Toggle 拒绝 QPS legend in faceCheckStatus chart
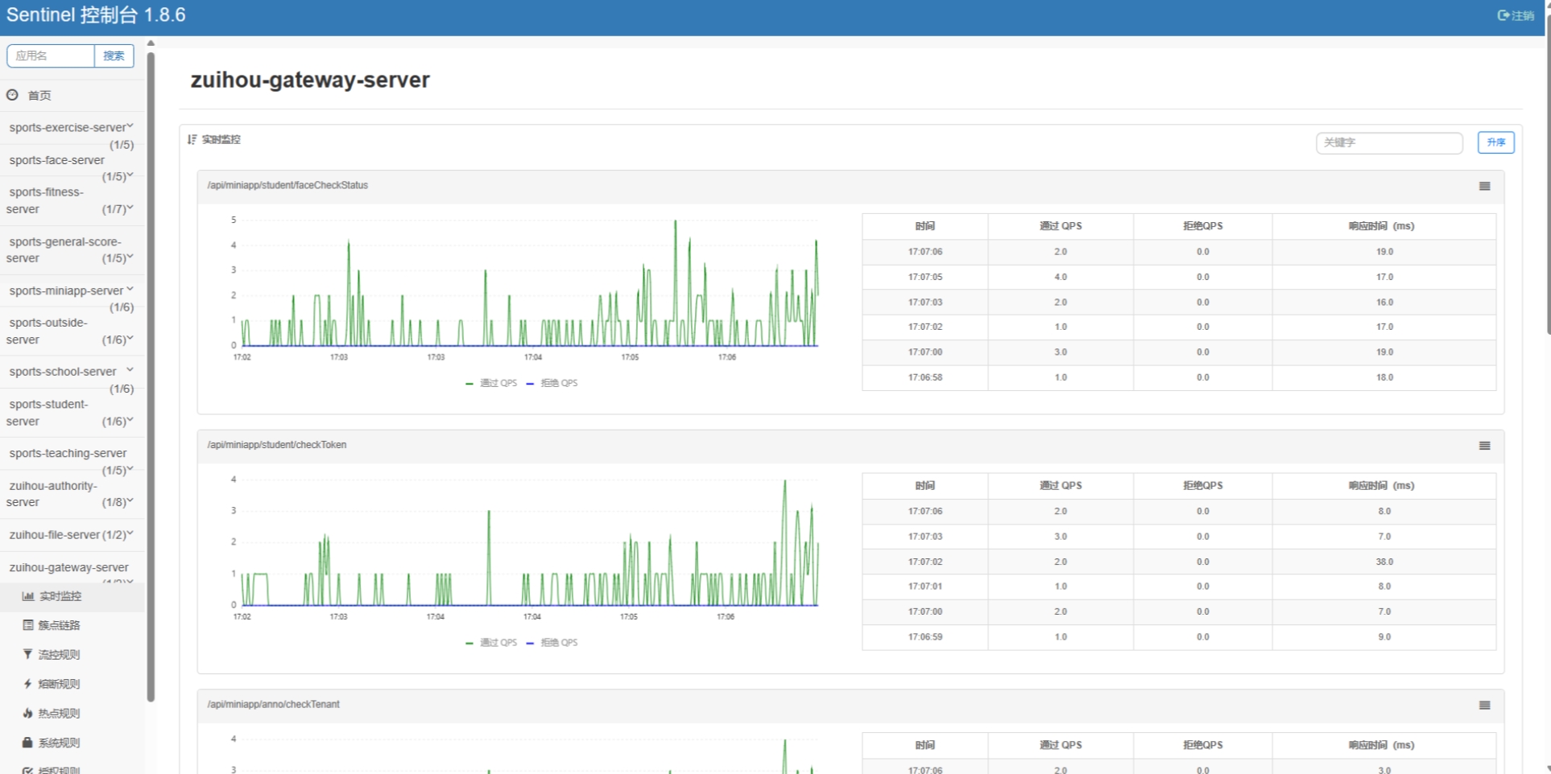 pyautogui.click(x=552, y=383)
